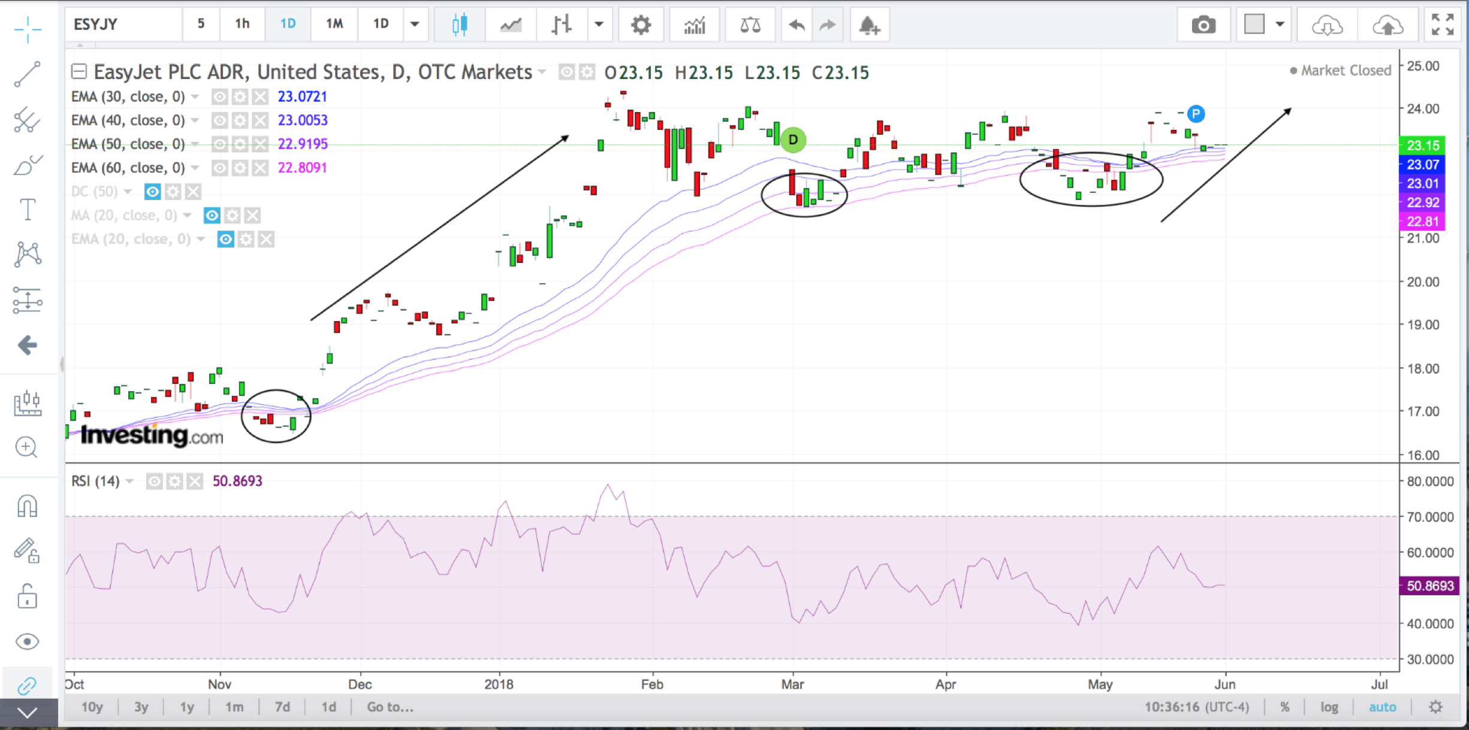The image size is (1469, 730).
Task: Take a chart snapshot with camera icon
Action: (x=1203, y=25)
